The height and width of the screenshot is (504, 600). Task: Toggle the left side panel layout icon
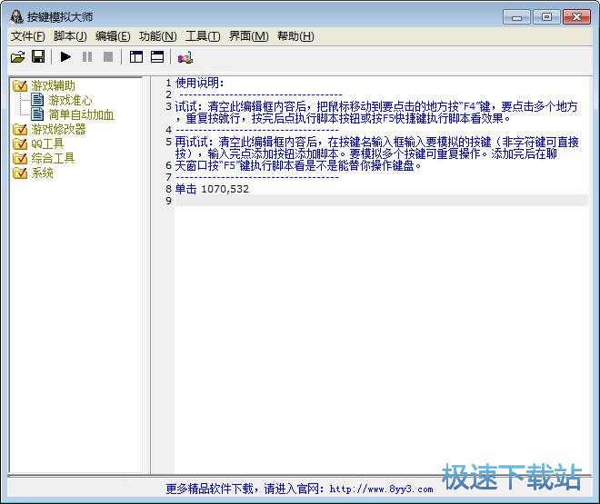[x=136, y=57]
